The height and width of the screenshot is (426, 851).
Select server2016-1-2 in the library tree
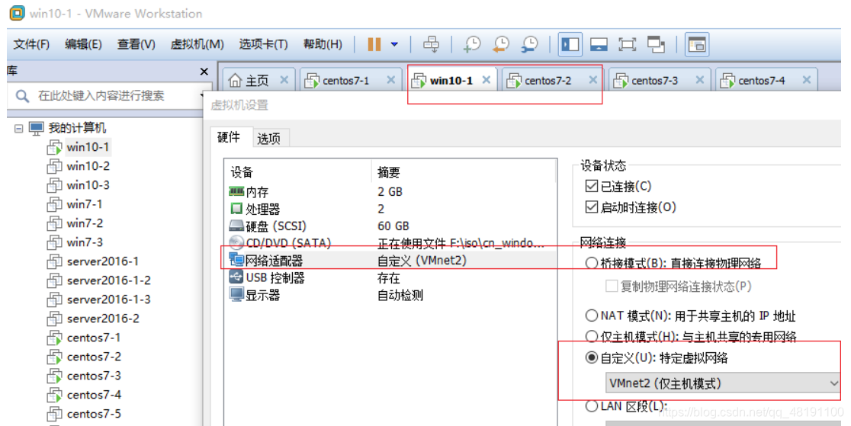108,280
